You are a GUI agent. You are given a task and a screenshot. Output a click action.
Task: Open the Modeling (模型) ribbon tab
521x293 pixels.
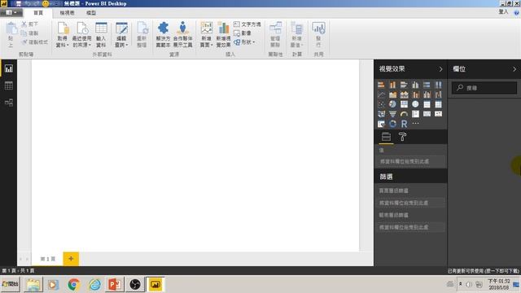(91, 13)
